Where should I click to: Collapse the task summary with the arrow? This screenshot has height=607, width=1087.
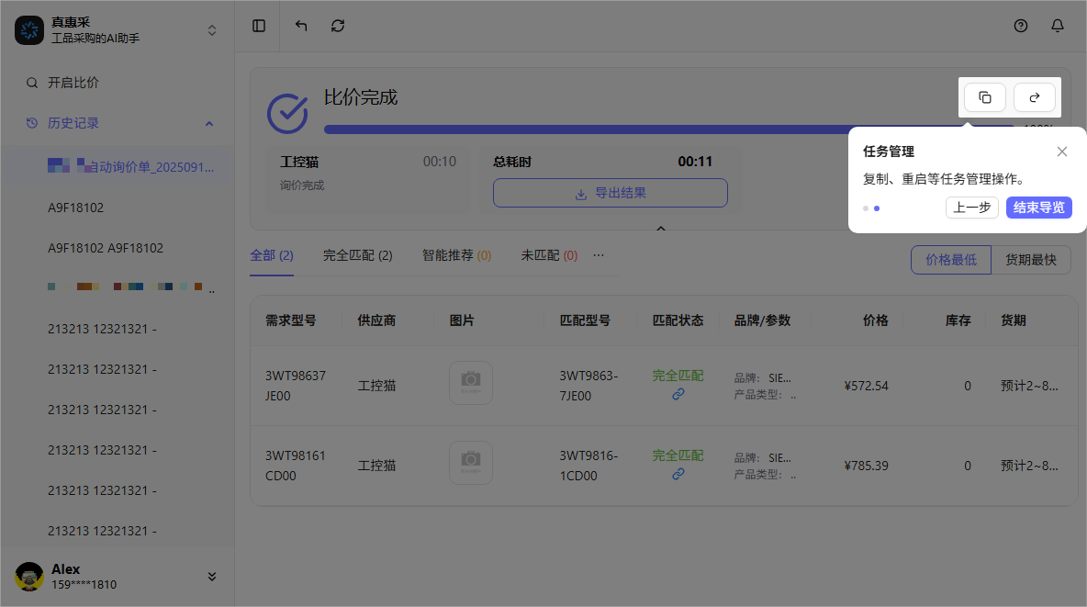click(661, 228)
